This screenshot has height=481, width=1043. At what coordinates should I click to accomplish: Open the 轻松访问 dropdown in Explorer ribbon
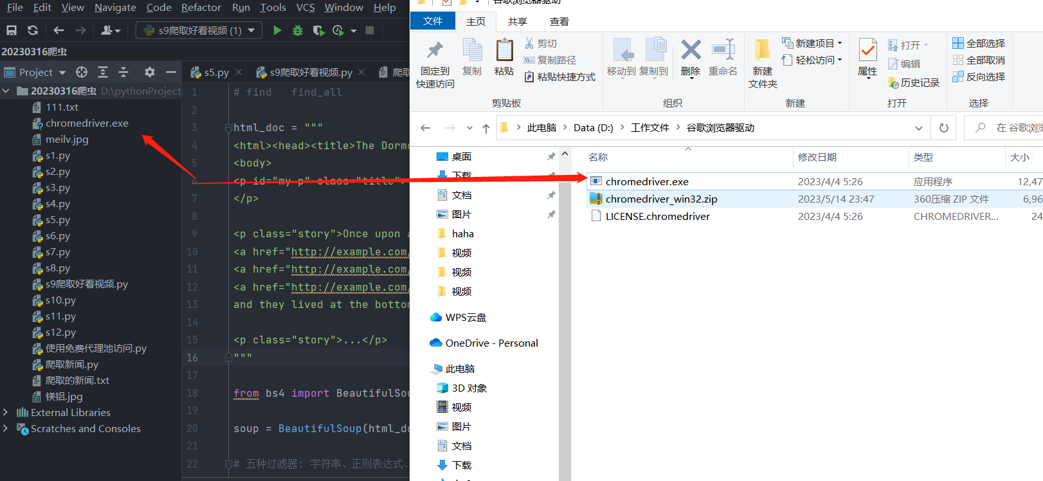click(812, 60)
